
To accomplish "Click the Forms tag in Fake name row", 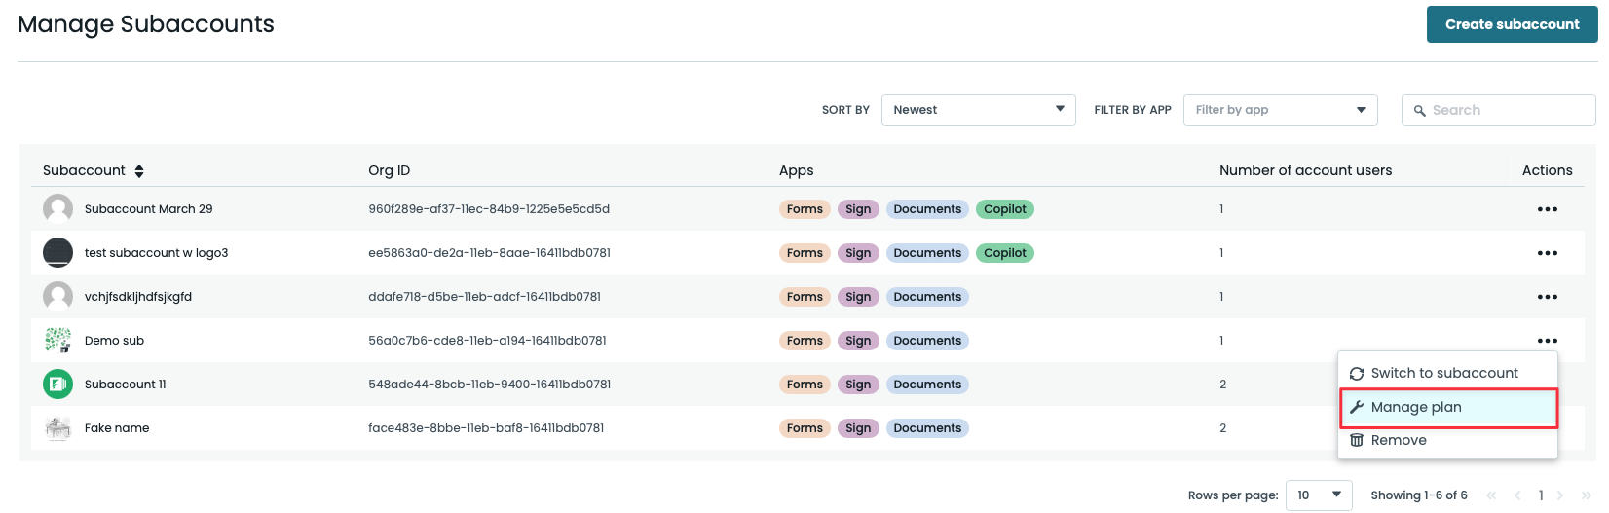I will click(x=804, y=428).
